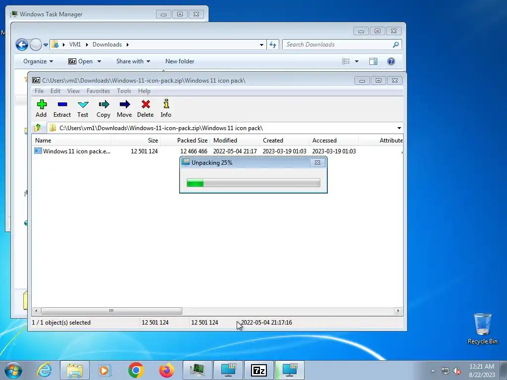Open the Info tool
507x380 pixels.
click(166, 108)
